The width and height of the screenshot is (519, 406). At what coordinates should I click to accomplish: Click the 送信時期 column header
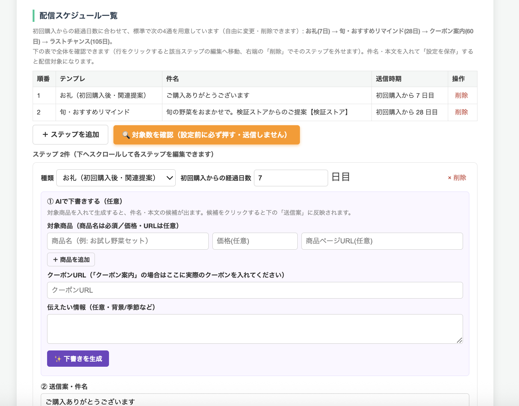[410, 79]
